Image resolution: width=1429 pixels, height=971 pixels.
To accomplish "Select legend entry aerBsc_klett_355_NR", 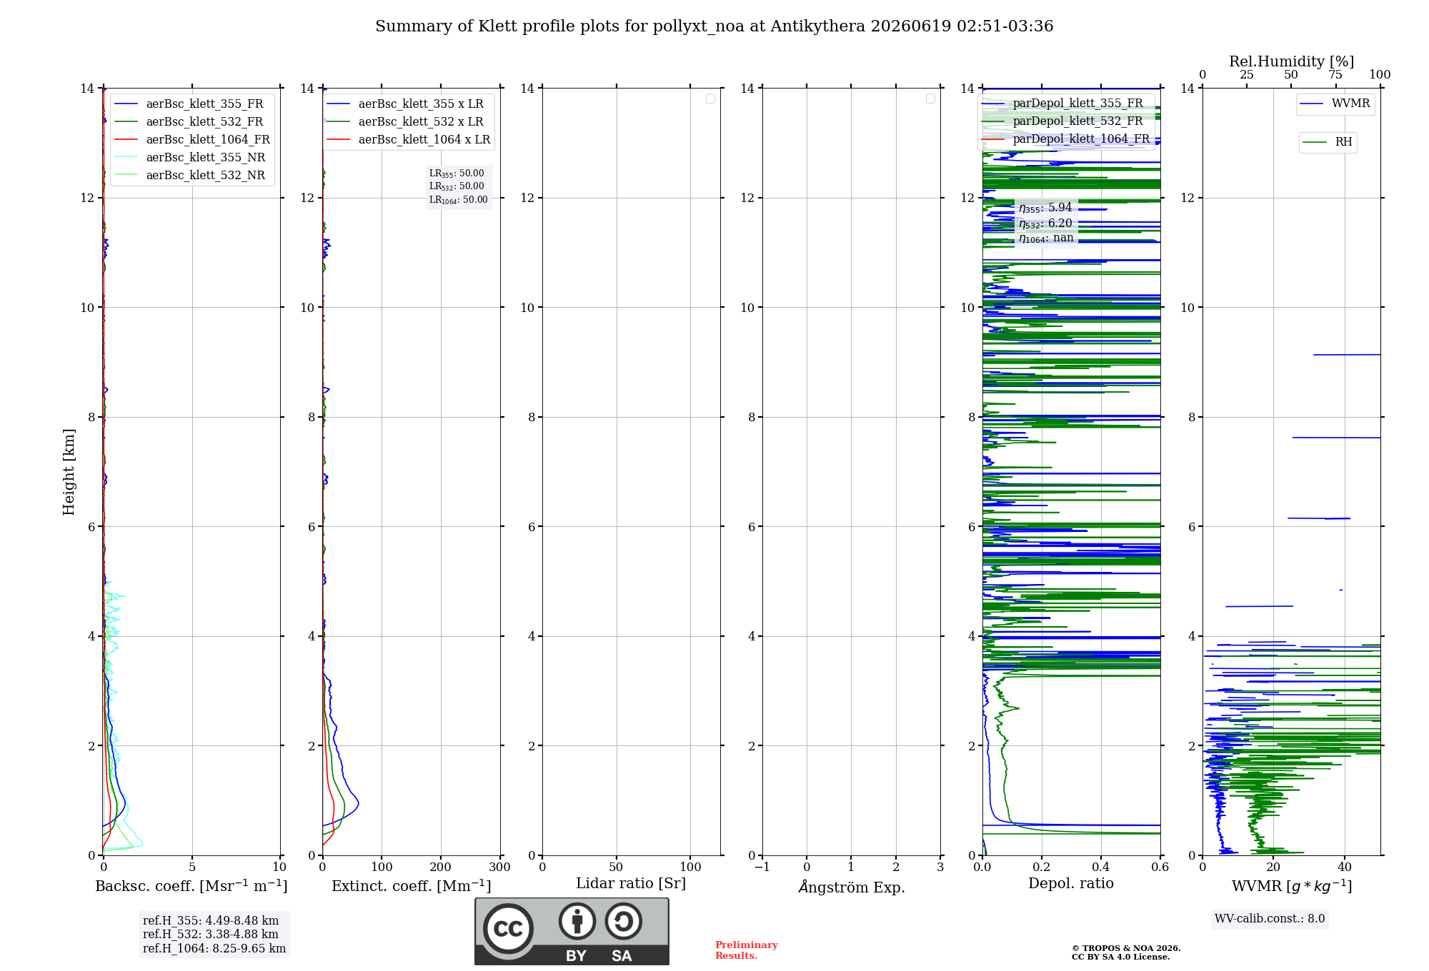I will click(x=191, y=157).
